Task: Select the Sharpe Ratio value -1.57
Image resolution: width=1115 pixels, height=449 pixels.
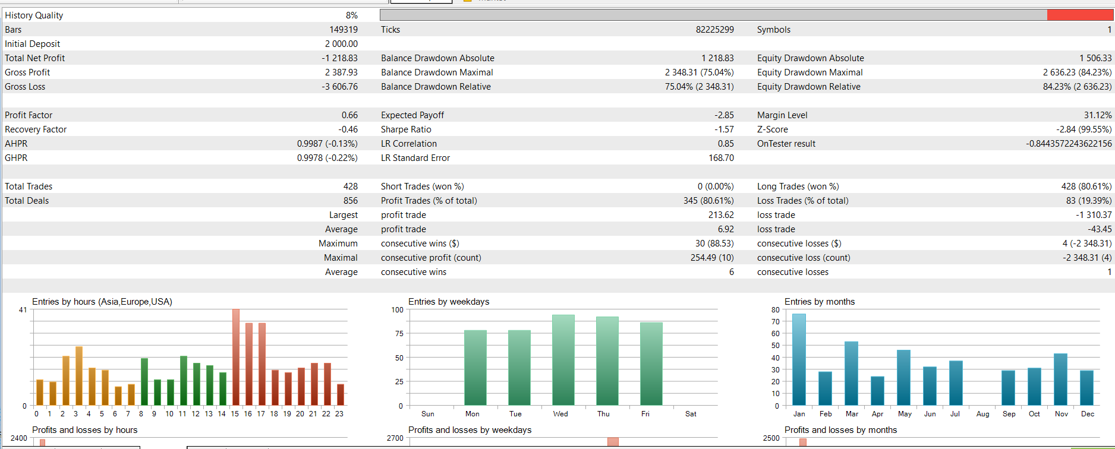Action: tap(724, 129)
